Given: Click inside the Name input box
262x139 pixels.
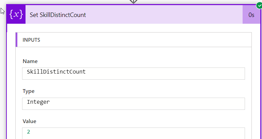Looking at the screenshot, I should point(133,74).
